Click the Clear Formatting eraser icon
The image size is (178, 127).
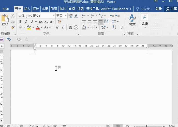point(60,22)
